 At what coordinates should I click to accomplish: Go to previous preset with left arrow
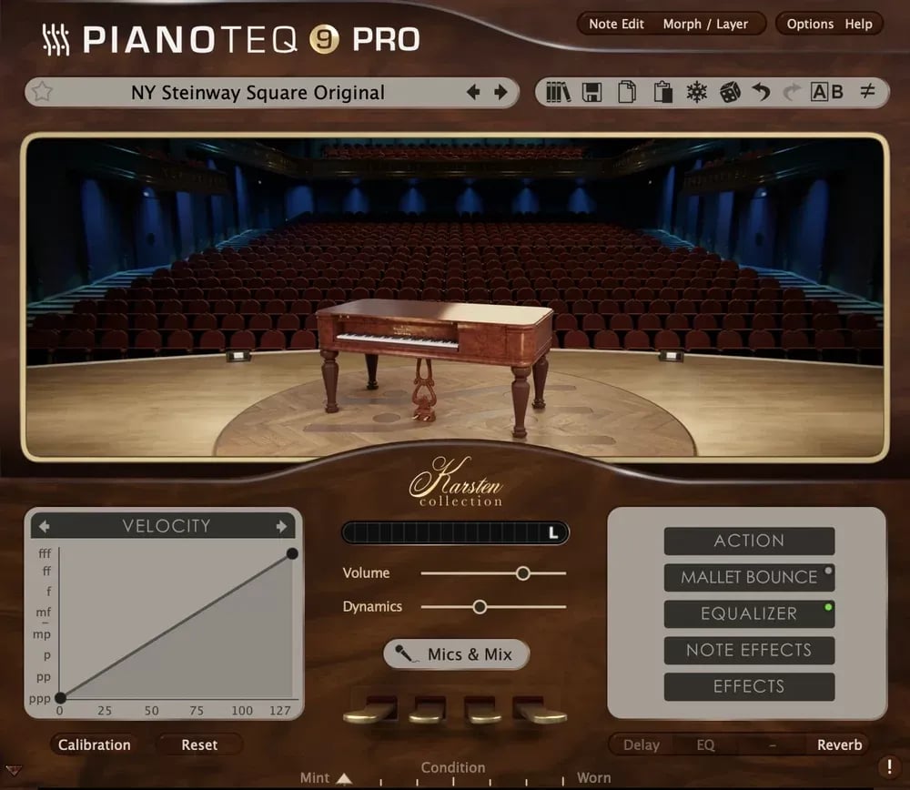point(473,92)
